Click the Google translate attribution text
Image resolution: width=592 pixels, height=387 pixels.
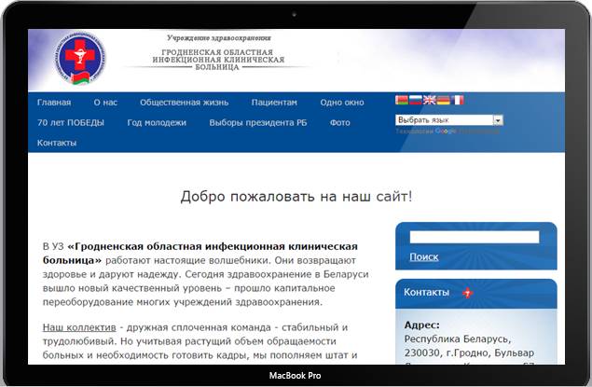click(x=447, y=131)
